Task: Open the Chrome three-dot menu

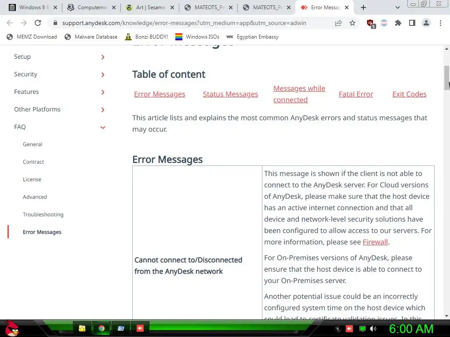Action: pos(440,23)
